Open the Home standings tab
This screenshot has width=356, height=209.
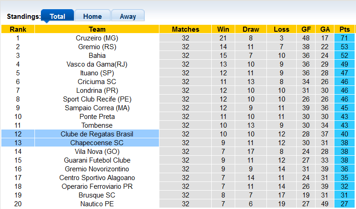(x=92, y=16)
